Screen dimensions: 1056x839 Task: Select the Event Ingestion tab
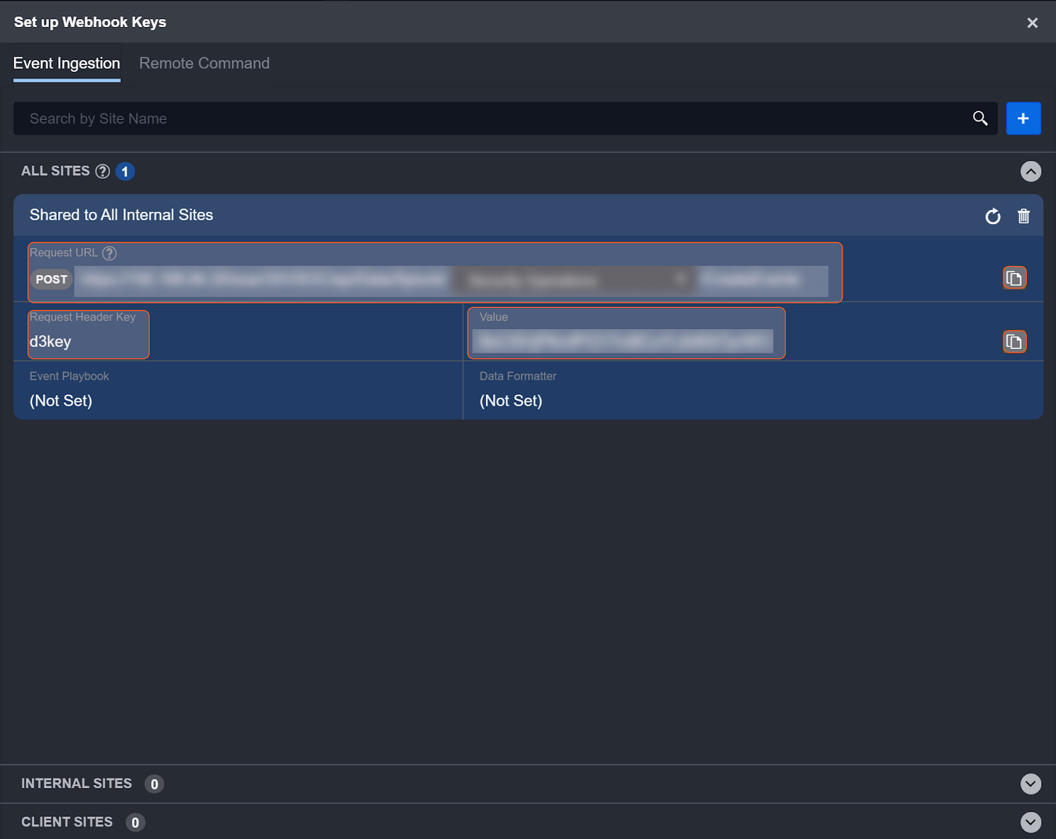pyautogui.click(x=67, y=63)
